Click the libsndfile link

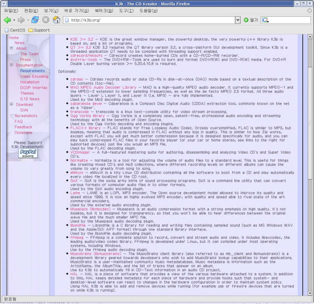(78, 225)
